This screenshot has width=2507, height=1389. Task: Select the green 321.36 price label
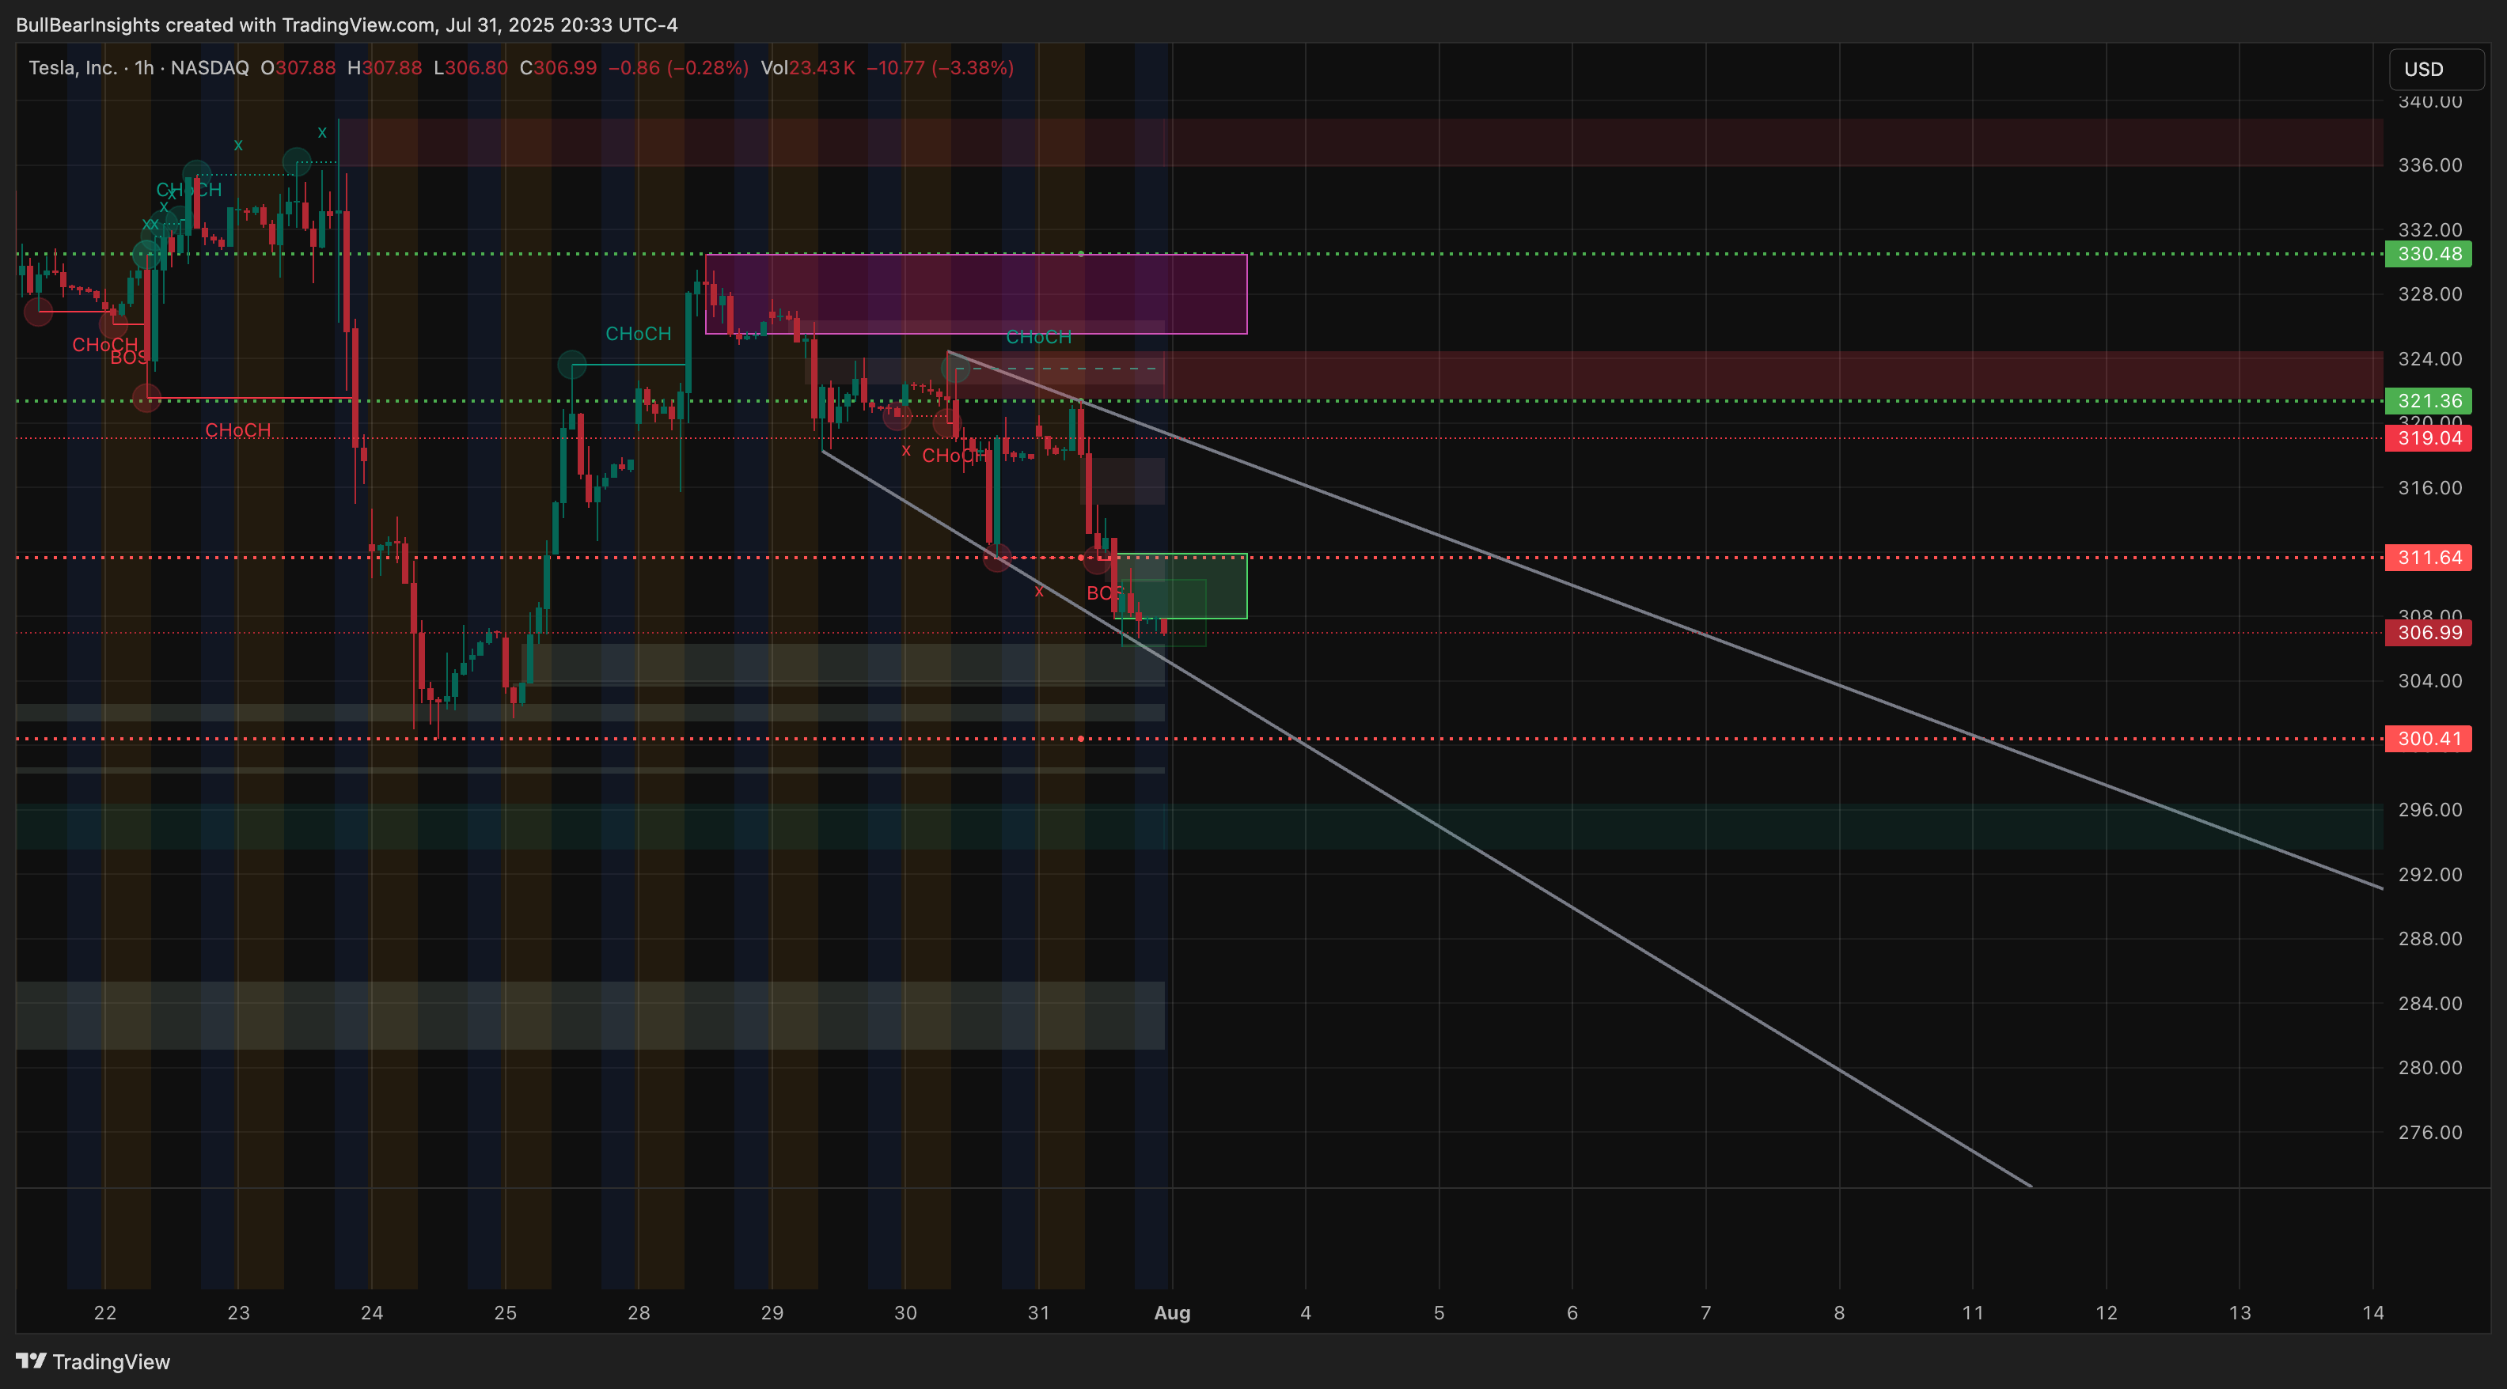click(x=2428, y=401)
